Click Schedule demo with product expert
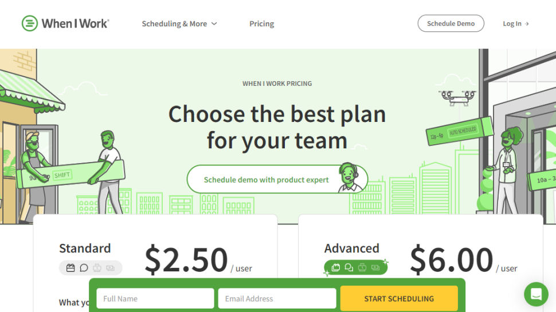 (266, 180)
